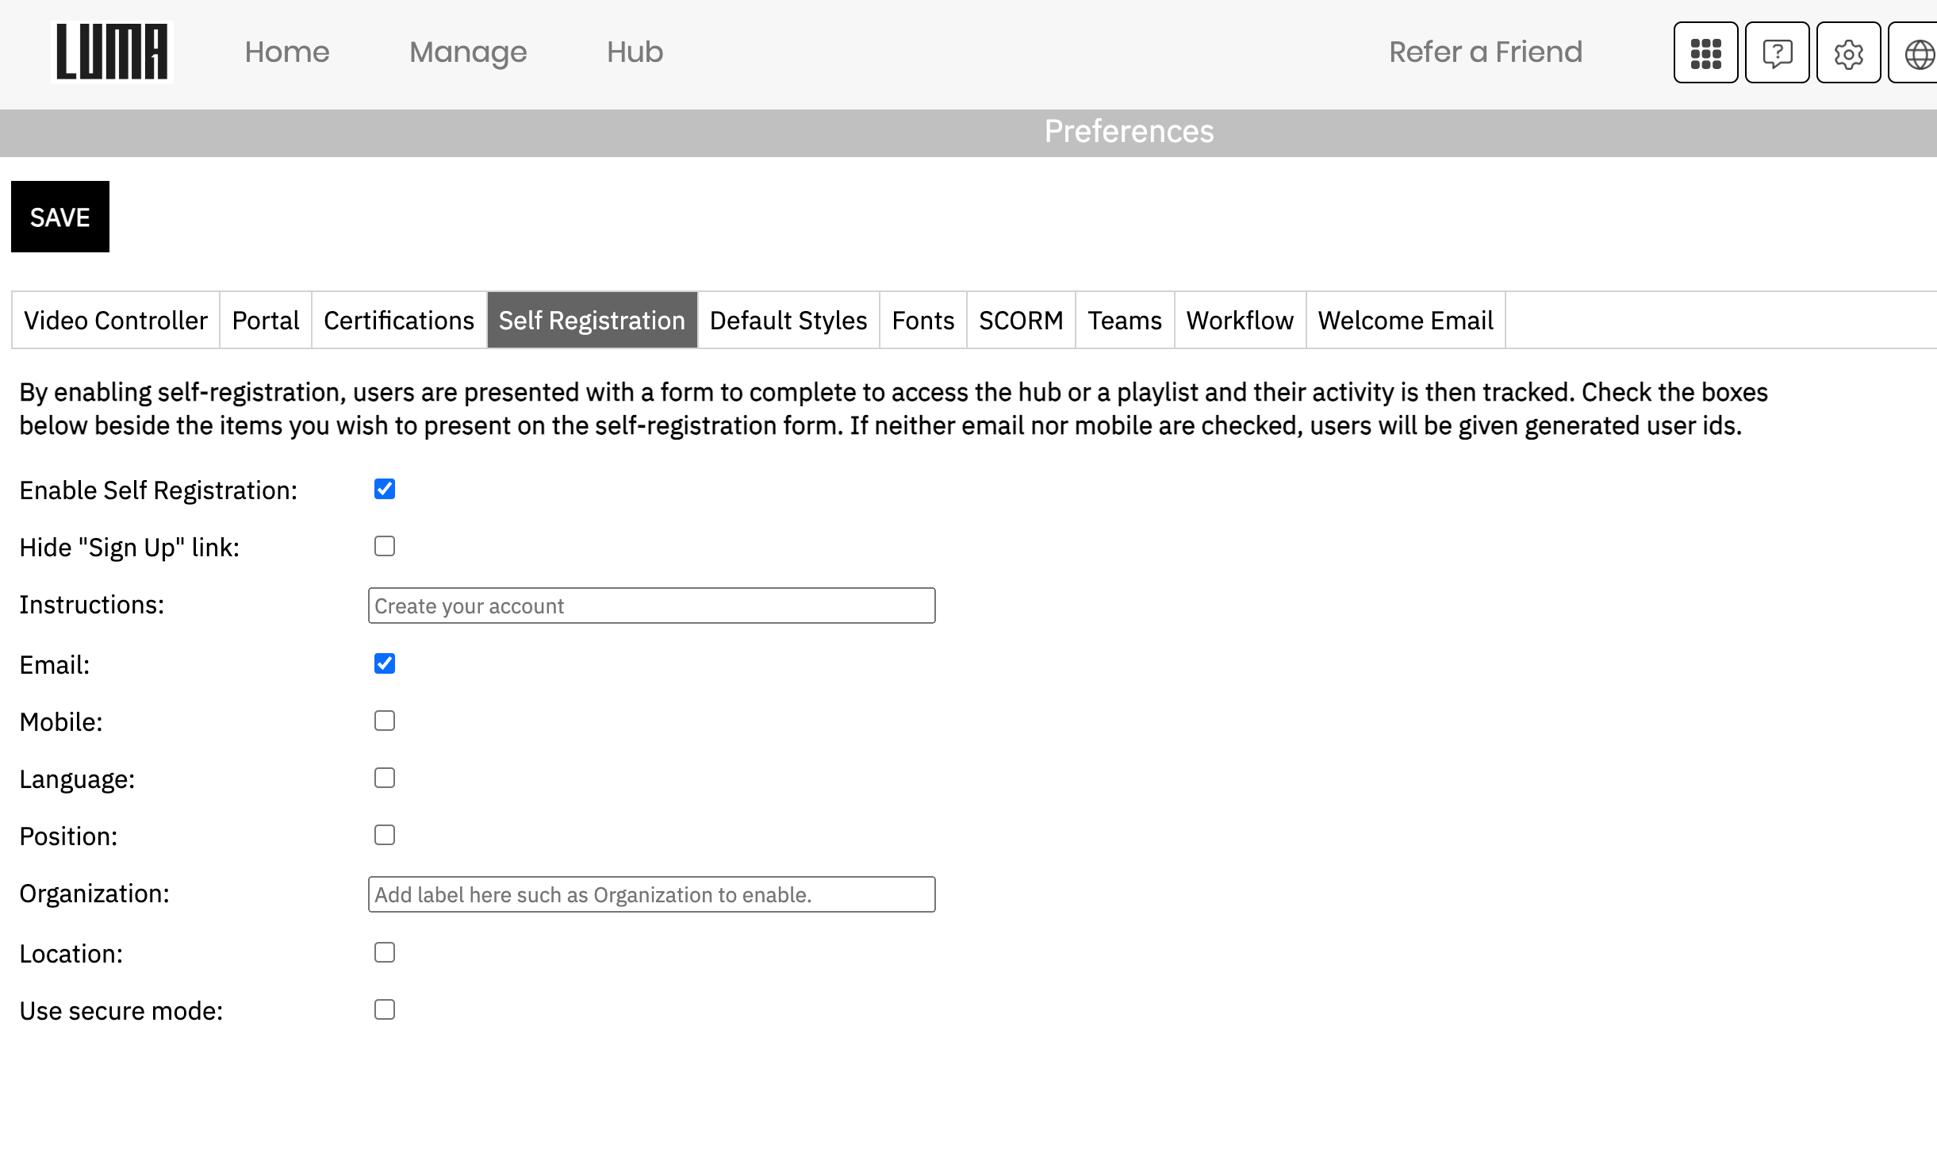Open the settings gear icon
The image size is (1937, 1157).
1848,53
